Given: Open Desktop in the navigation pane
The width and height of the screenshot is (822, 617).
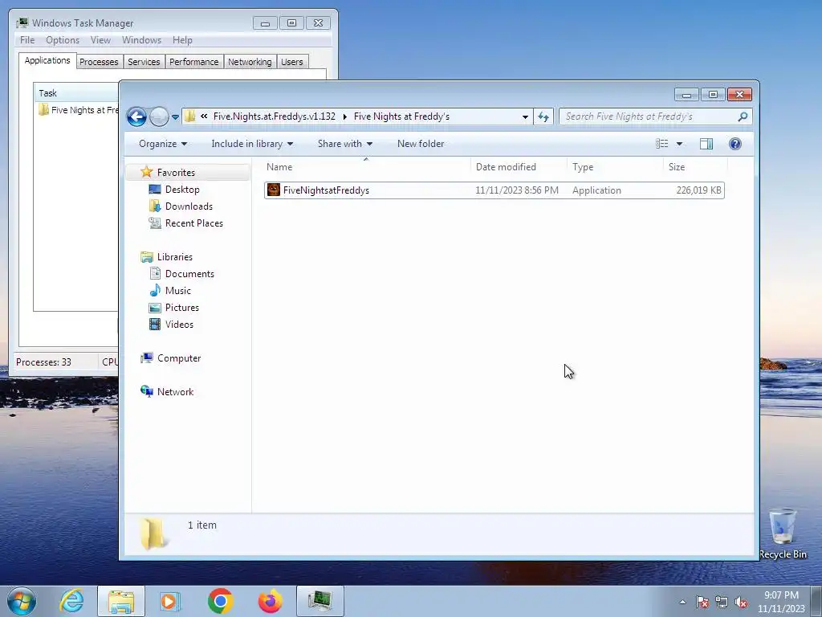Looking at the screenshot, I should tap(182, 190).
